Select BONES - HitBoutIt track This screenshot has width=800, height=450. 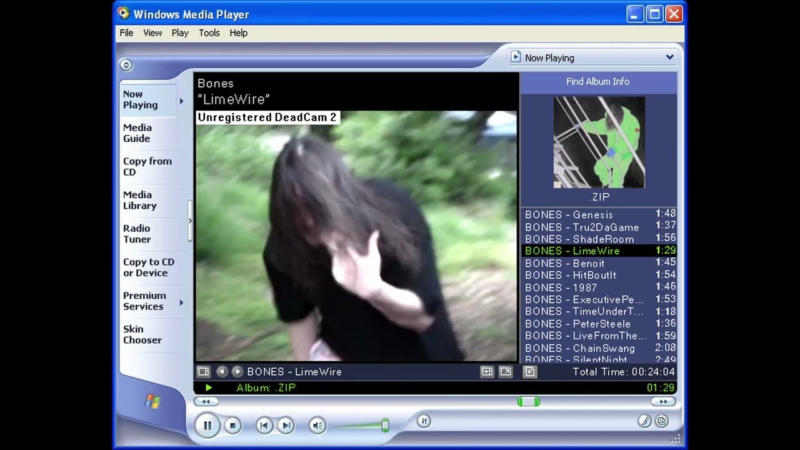pos(599,275)
